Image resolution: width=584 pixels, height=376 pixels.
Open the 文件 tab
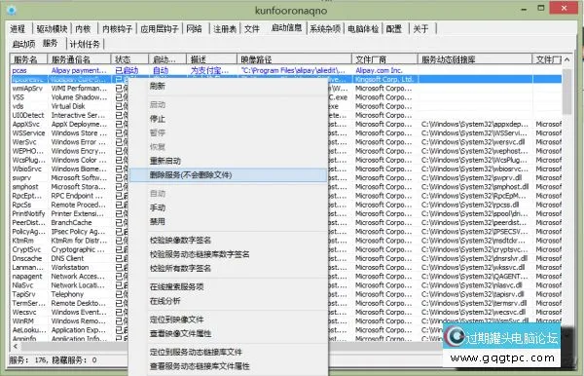(252, 28)
